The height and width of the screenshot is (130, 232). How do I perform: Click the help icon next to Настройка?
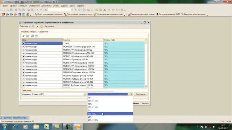(42, 26)
